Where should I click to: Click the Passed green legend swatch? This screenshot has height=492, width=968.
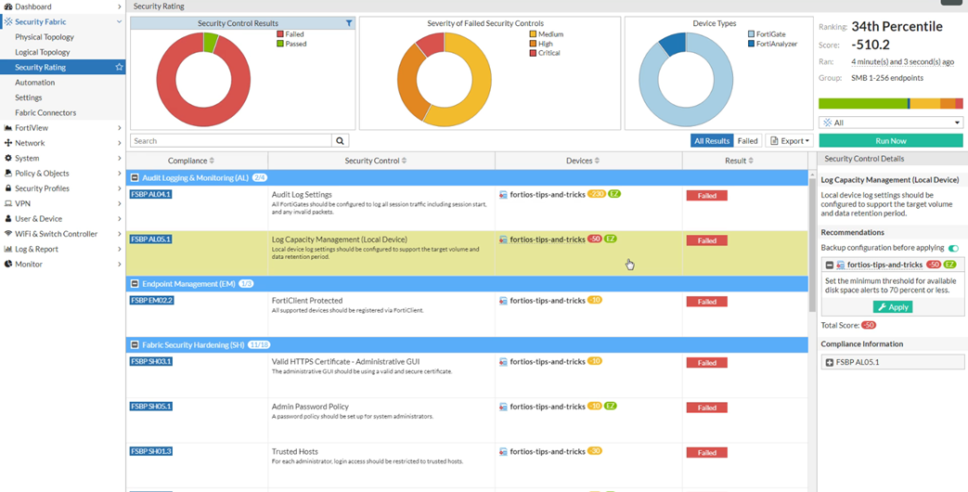pos(280,44)
